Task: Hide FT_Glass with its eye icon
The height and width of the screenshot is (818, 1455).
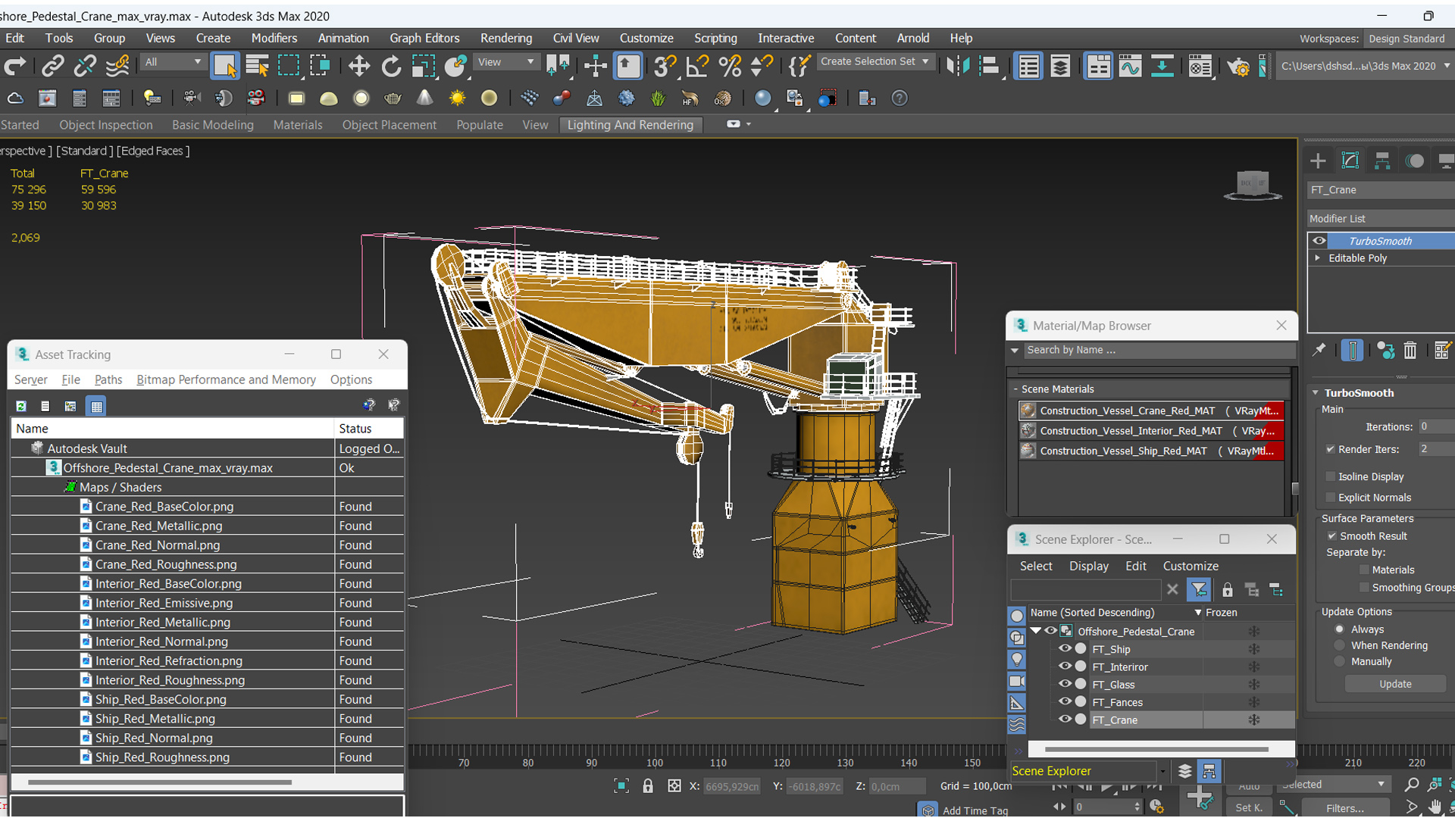Action: (x=1065, y=684)
